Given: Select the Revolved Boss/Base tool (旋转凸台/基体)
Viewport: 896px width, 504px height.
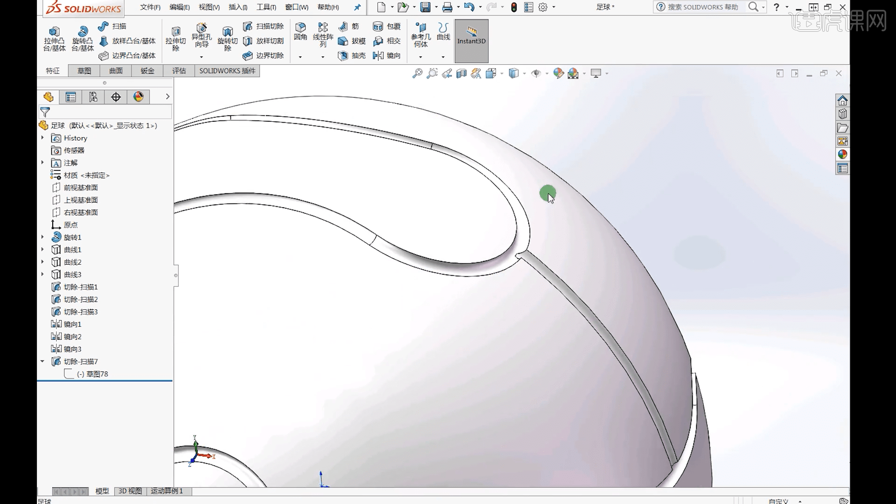Looking at the screenshot, I should tap(83, 39).
